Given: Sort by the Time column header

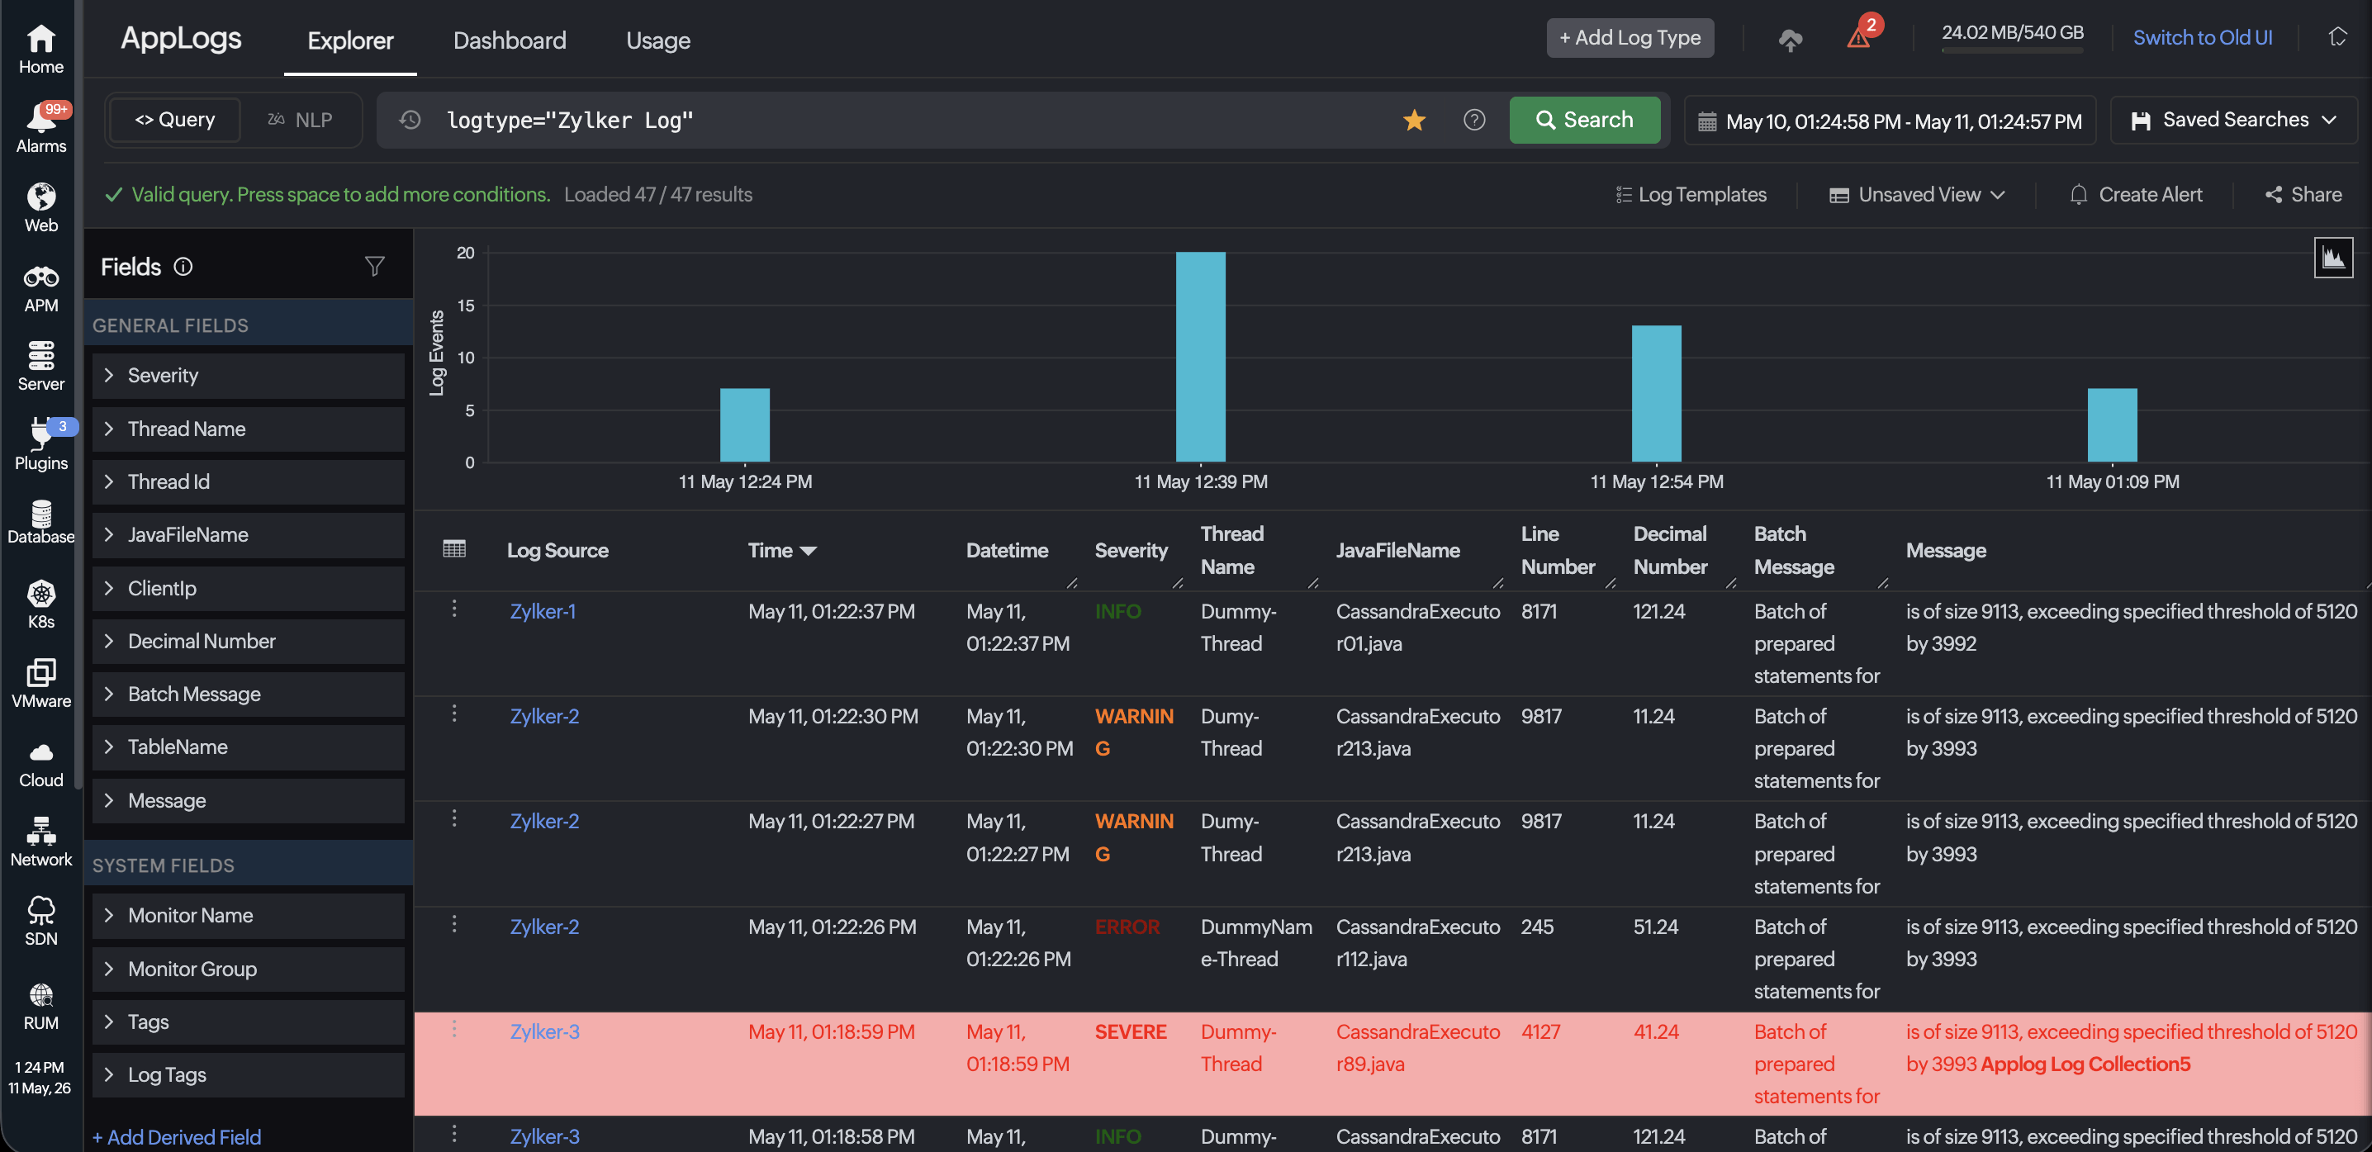Looking at the screenshot, I should [x=782, y=551].
